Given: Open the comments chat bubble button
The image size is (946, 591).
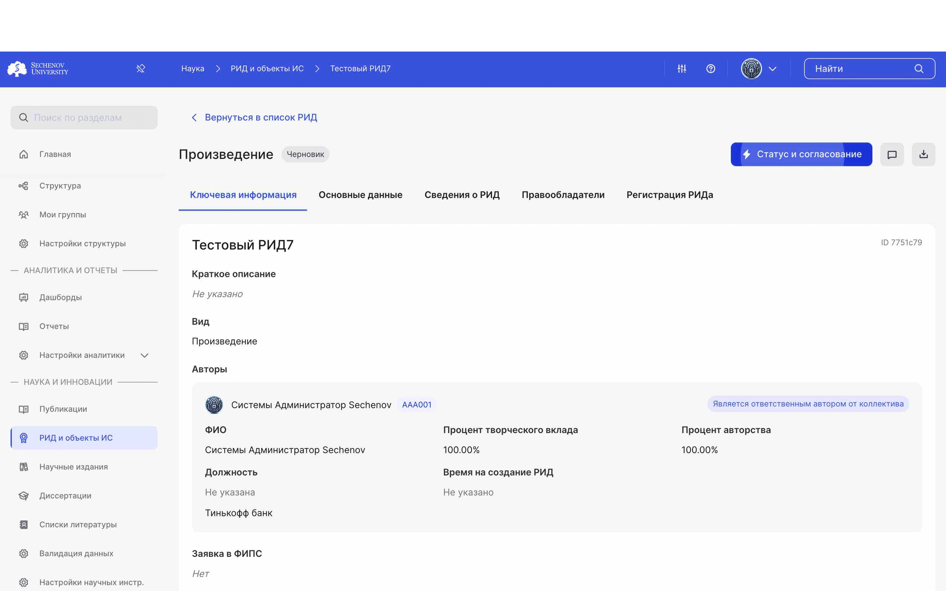Looking at the screenshot, I should (892, 154).
